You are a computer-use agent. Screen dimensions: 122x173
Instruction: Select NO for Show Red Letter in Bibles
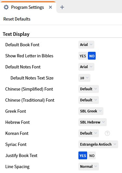[92, 56]
